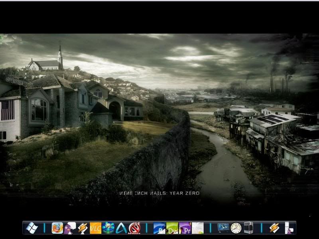Launch Firefox from the dock
319x239 pixels.
pyautogui.click(x=57, y=228)
